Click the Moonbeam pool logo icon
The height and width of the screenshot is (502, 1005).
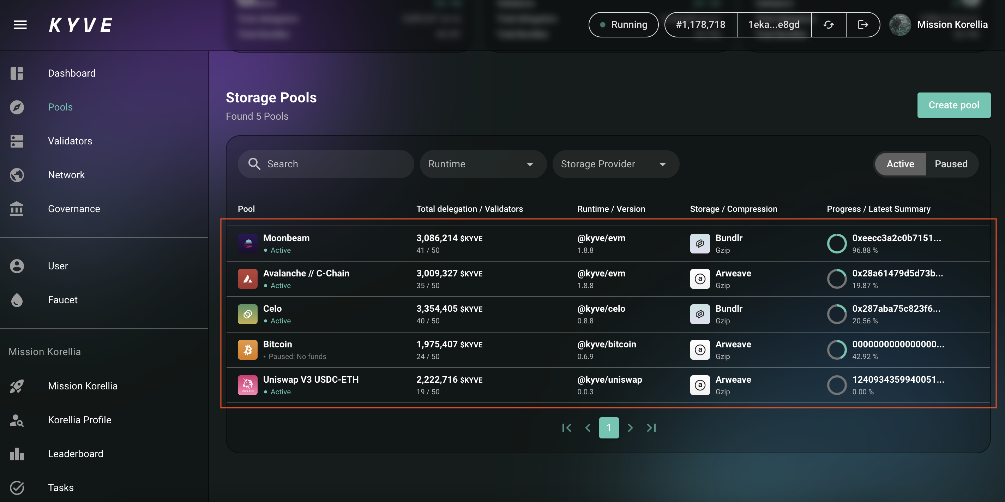pos(247,244)
